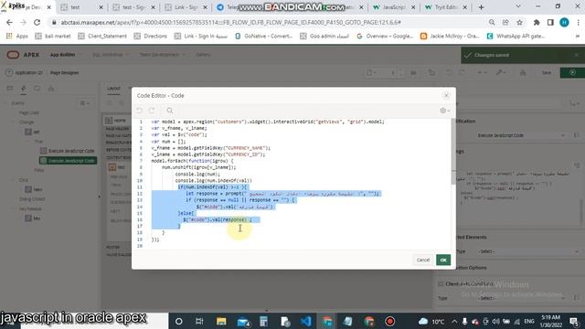585x329 pixels.
Task: Click code line 1 with var model
Action: [268, 122]
